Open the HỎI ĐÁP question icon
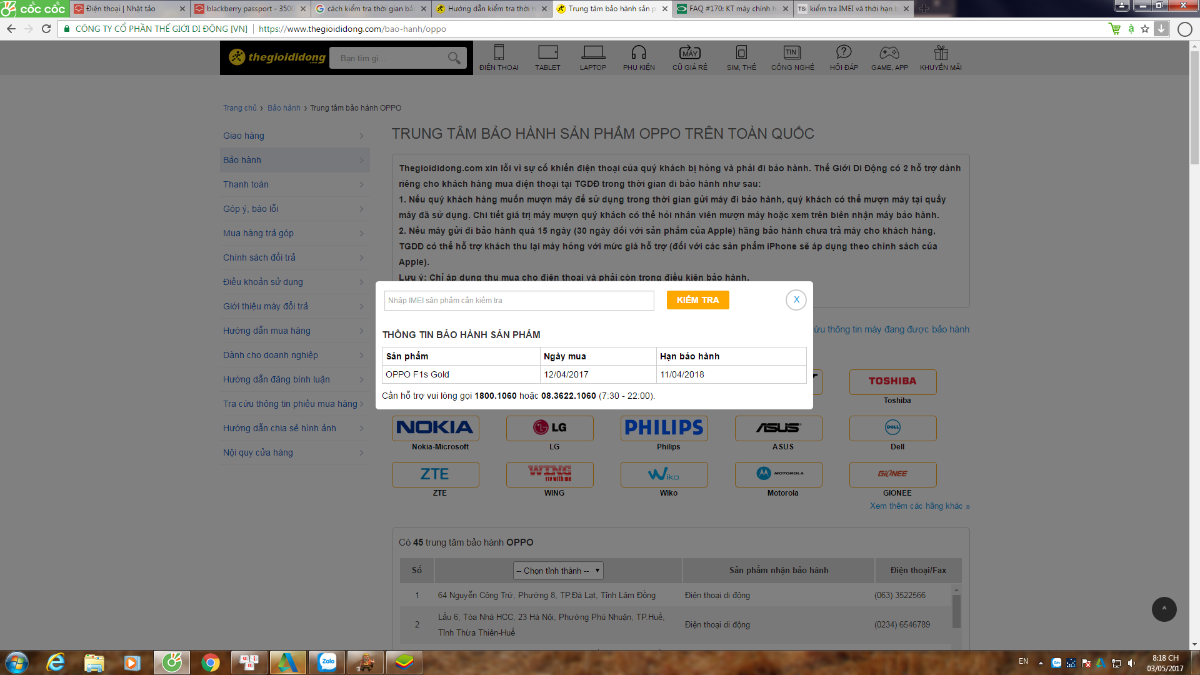Screen dimensions: 1200x675 tap(844, 57)
